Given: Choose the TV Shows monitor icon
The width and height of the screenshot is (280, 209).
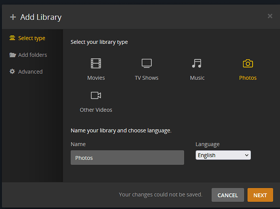Looking at the screenshot, I should click(x=146, y=64).
